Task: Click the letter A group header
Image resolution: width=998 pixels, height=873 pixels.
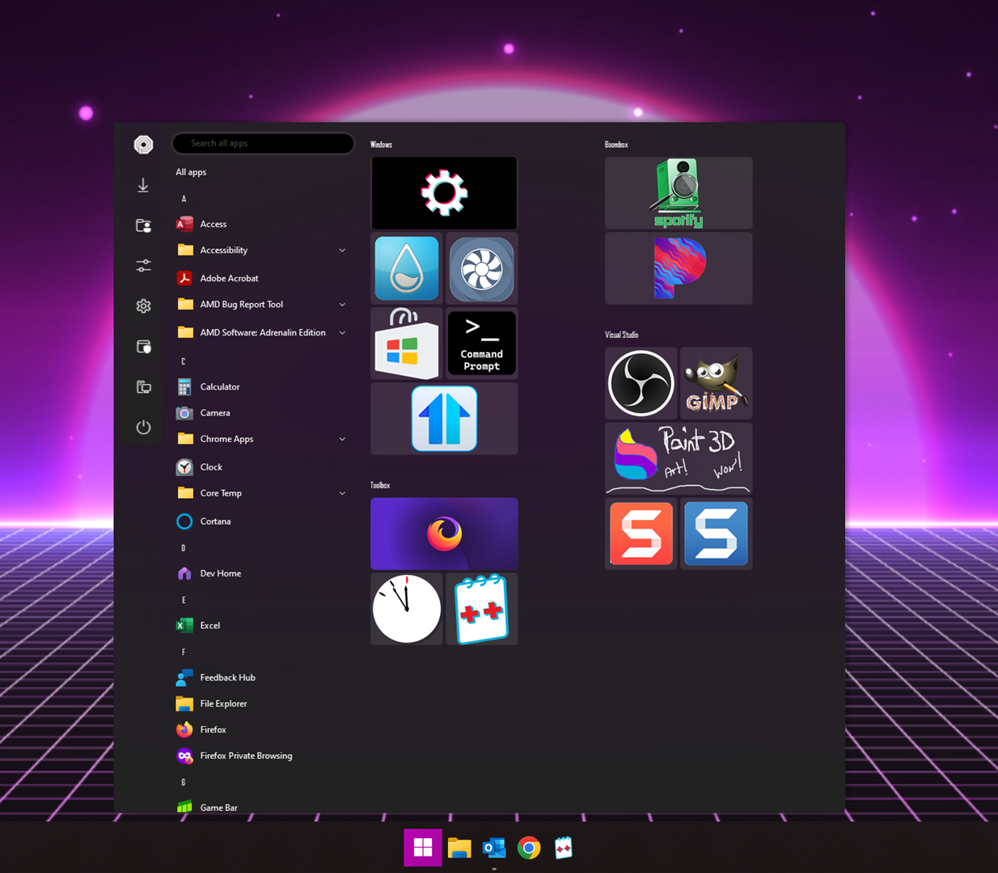Action: [x=184, y=199]
